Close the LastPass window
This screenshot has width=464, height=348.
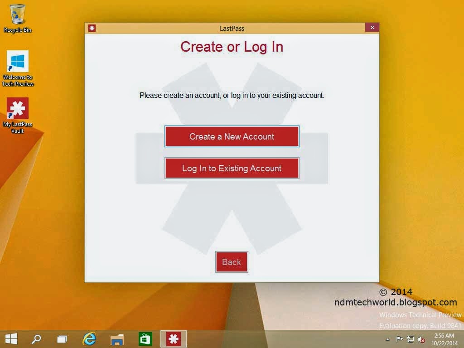click(372, 28)
